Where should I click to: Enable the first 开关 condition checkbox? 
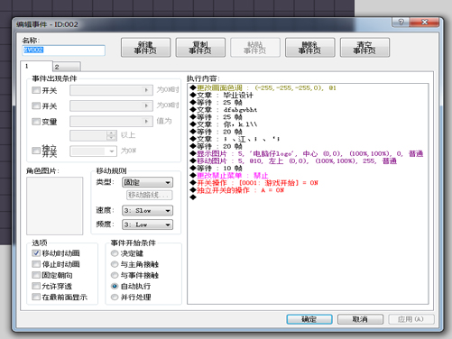(36, 90)
